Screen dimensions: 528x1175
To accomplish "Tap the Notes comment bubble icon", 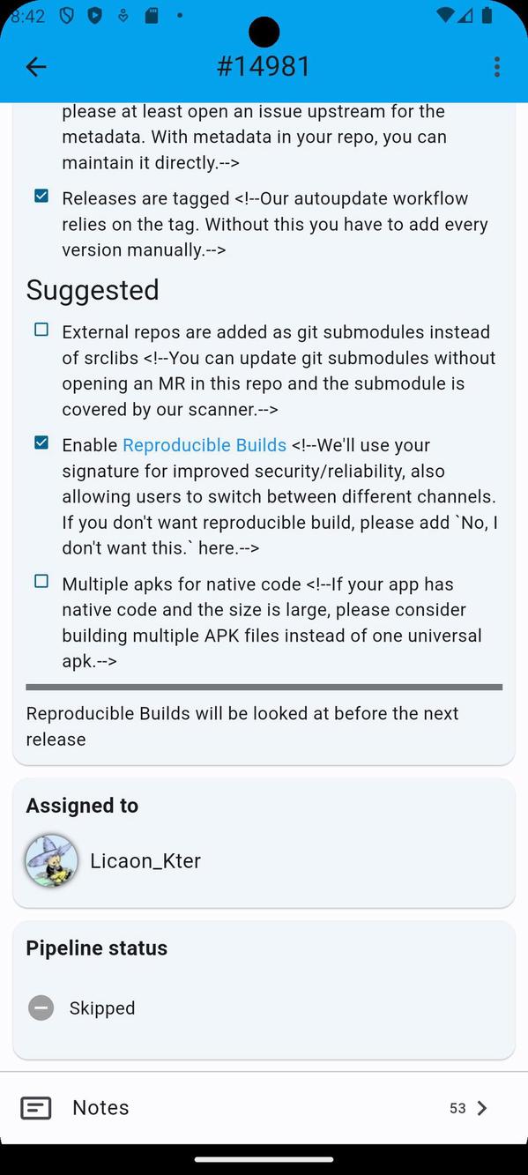I will (x=35, y=1107).
